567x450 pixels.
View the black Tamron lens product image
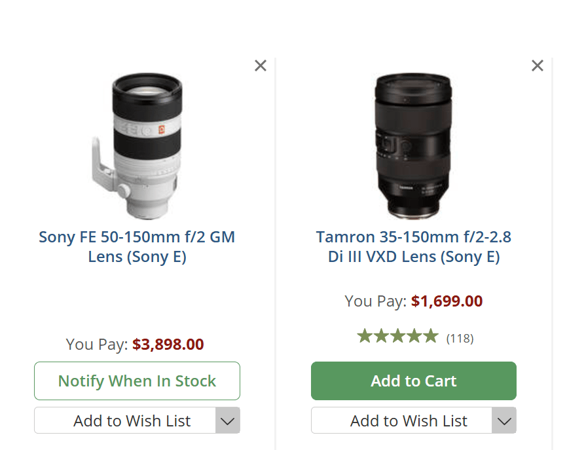coord(414,145)
